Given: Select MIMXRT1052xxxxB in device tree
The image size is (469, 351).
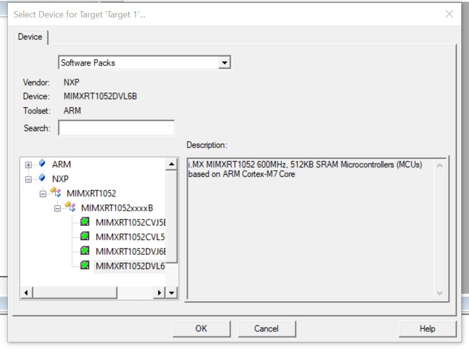Looking at the screenshot, I should [117, 208].
